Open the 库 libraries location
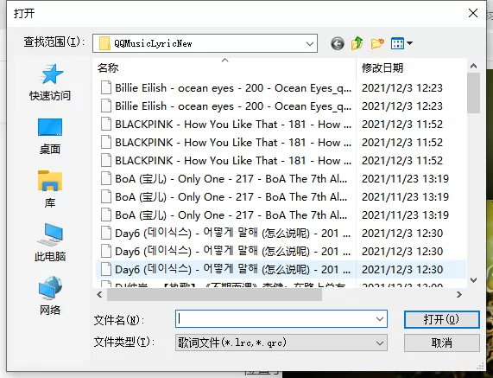 click(50, 189)
